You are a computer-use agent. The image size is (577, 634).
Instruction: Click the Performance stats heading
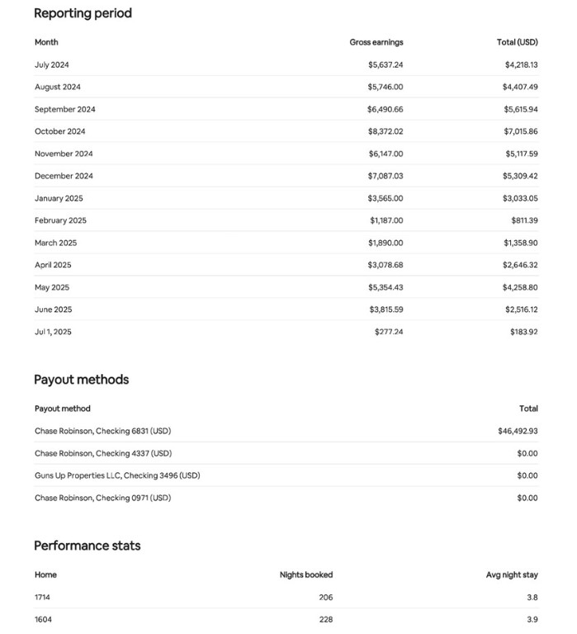coord(87,546)
